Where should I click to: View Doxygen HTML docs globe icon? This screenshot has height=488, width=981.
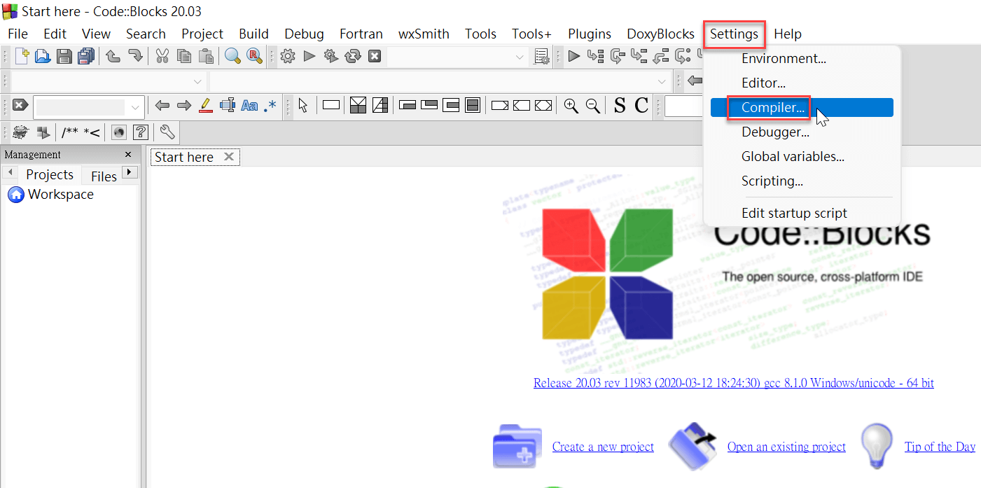click(119, 132)
